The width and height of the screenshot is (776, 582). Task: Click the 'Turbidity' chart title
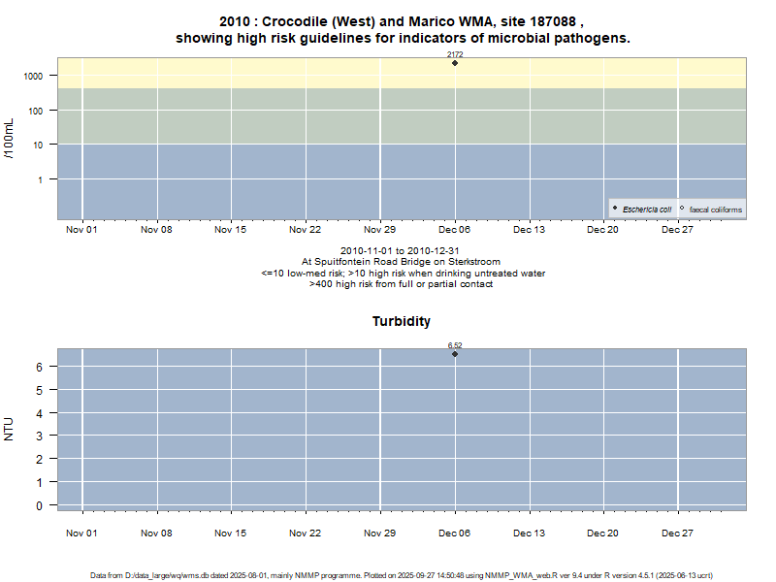point(401,321)
